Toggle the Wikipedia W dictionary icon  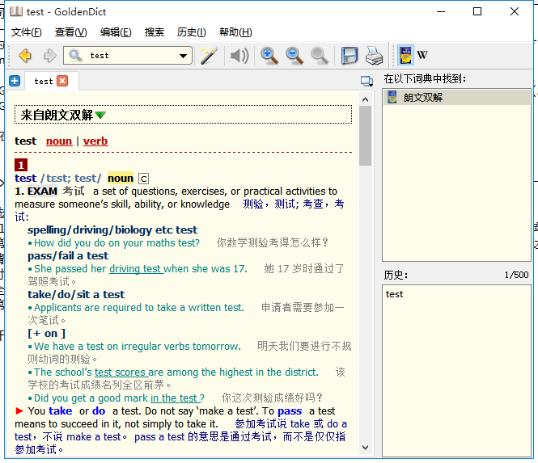tap(422, 55)
